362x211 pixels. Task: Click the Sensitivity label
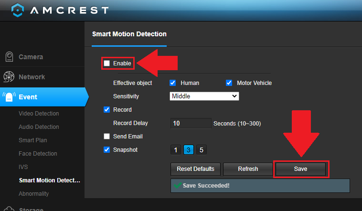(126, 96)
